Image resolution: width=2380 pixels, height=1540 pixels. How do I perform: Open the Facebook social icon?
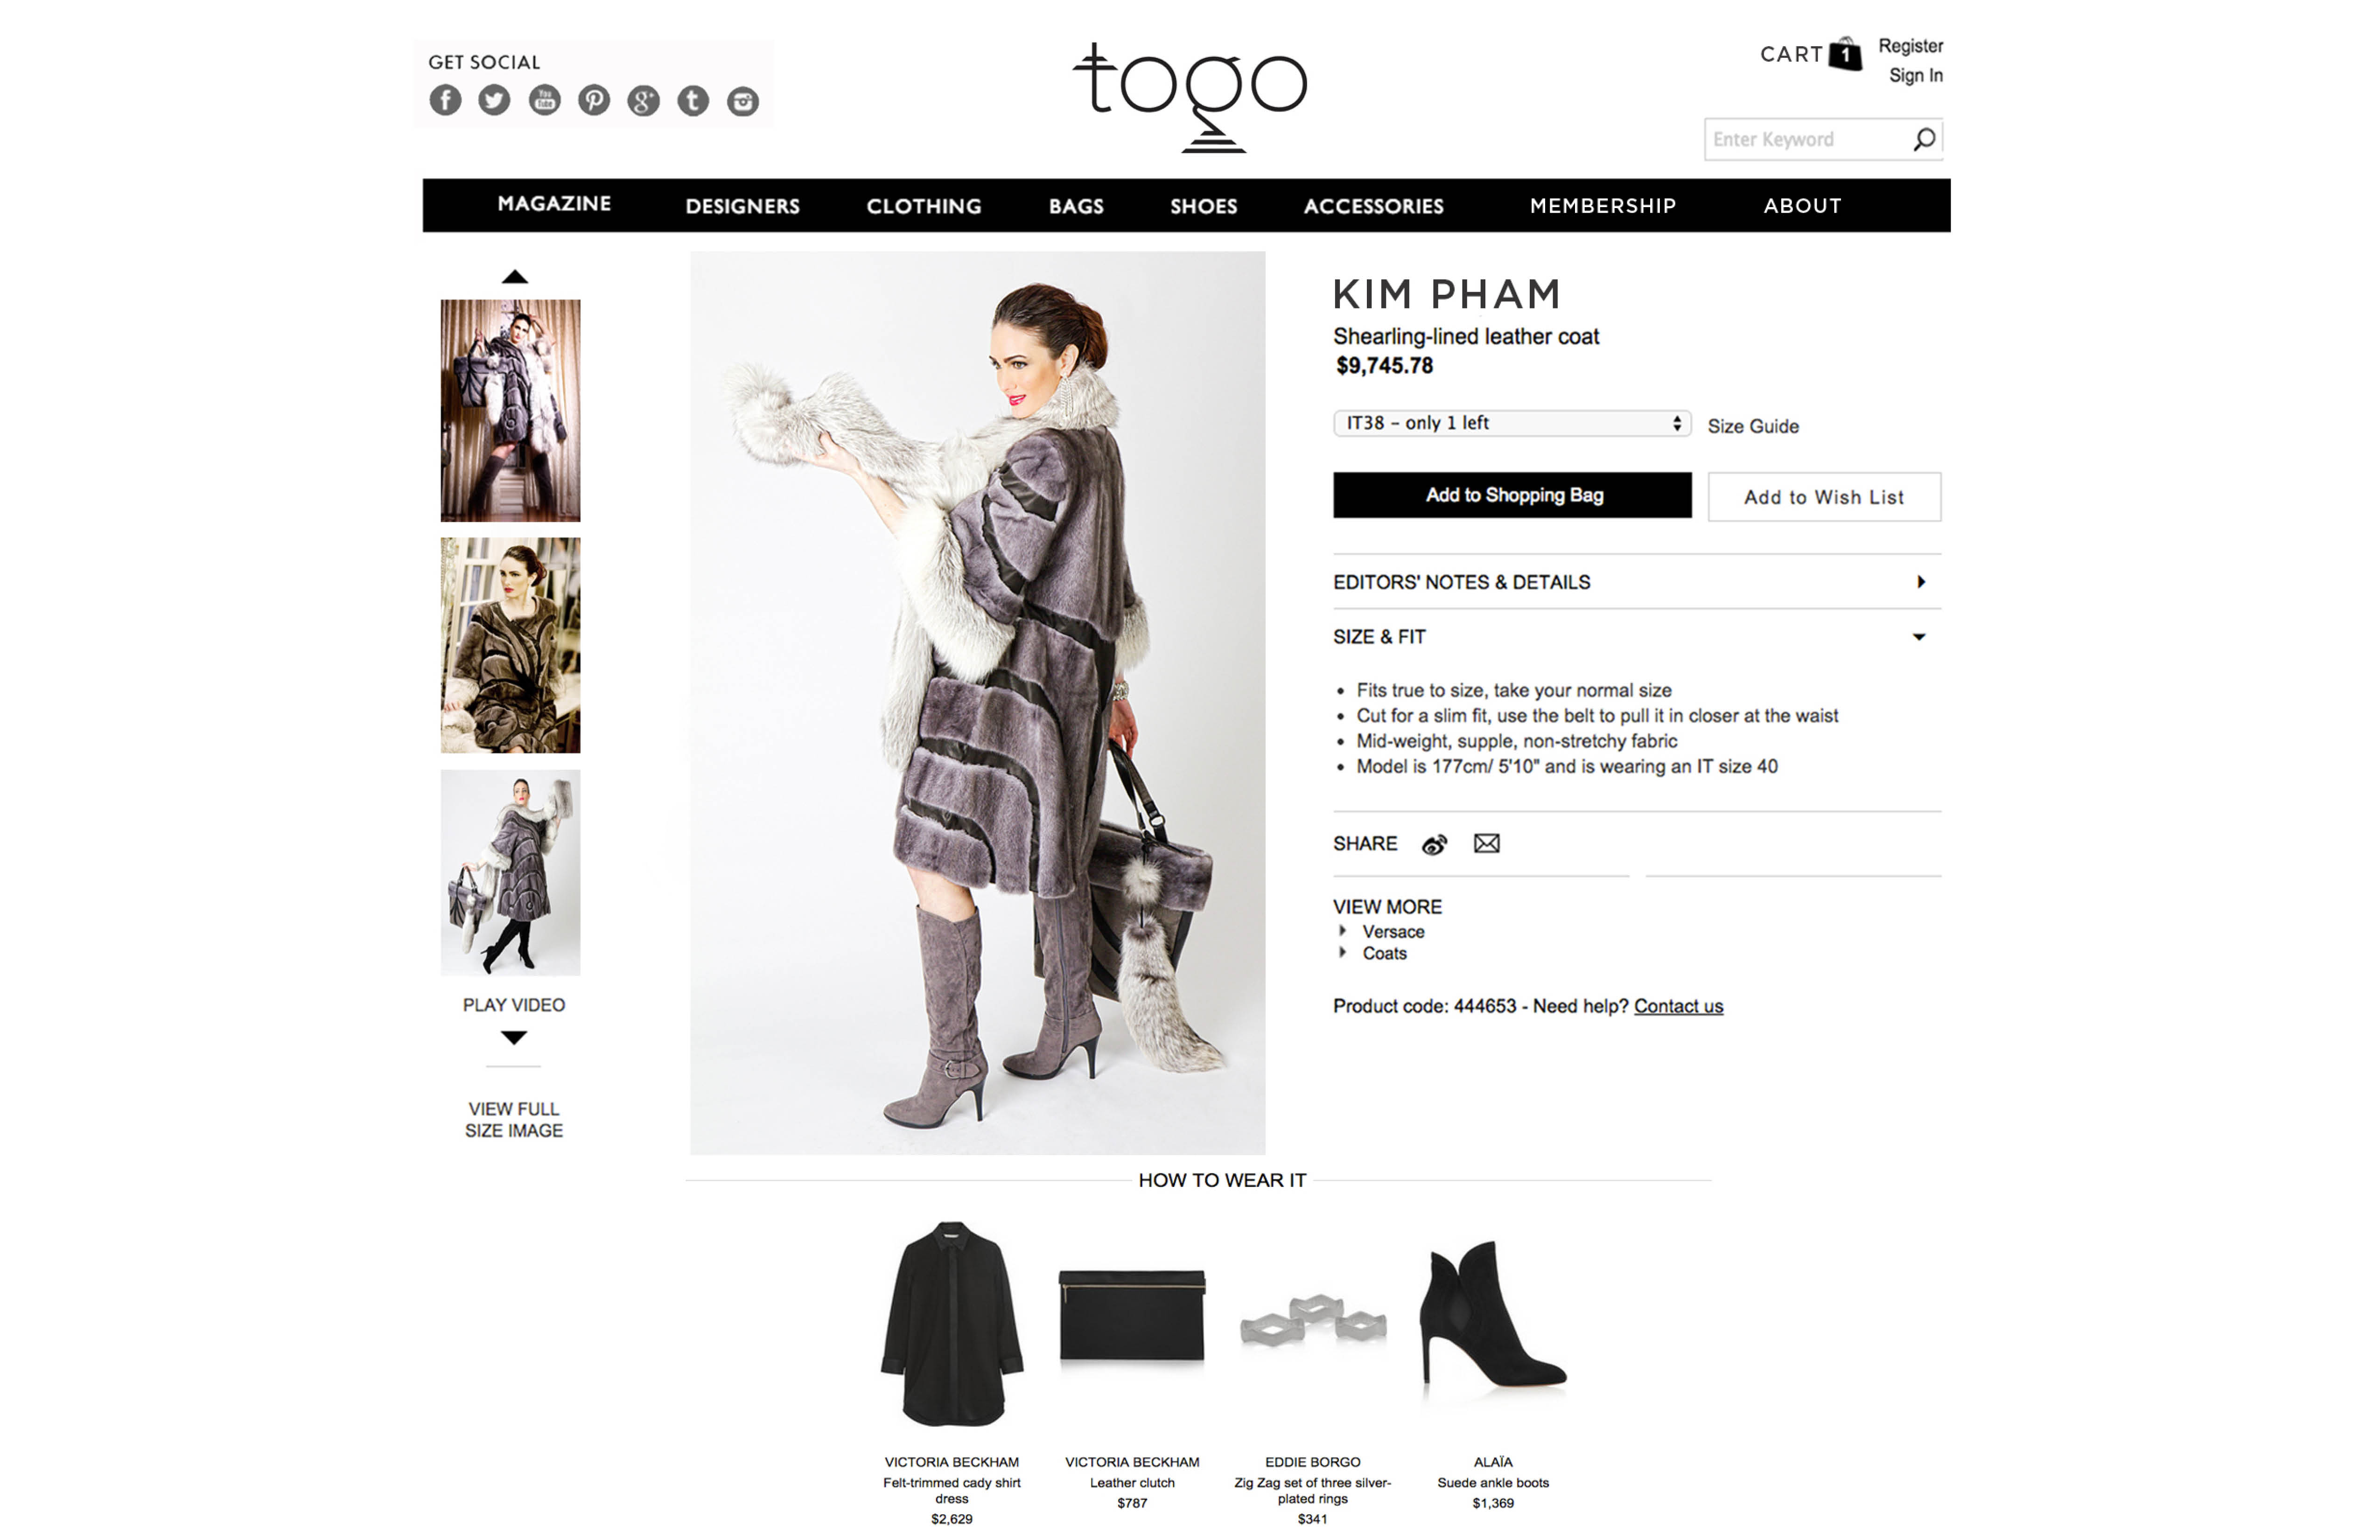pos(445,100)
